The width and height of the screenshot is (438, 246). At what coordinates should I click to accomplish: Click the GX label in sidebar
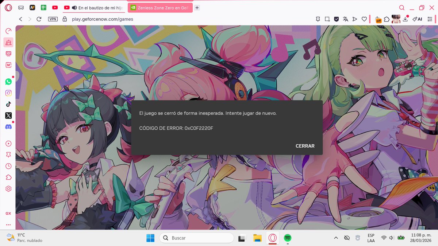(8, 213)
